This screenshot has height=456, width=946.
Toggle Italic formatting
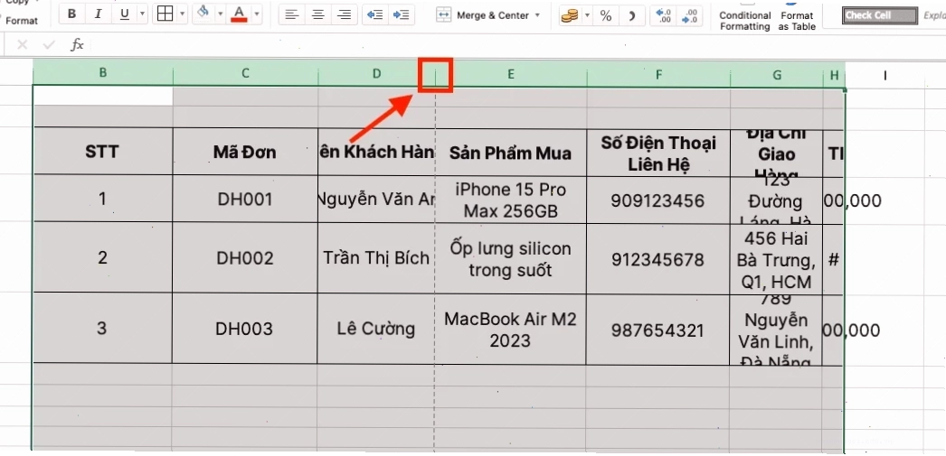[x=99, y=14]
